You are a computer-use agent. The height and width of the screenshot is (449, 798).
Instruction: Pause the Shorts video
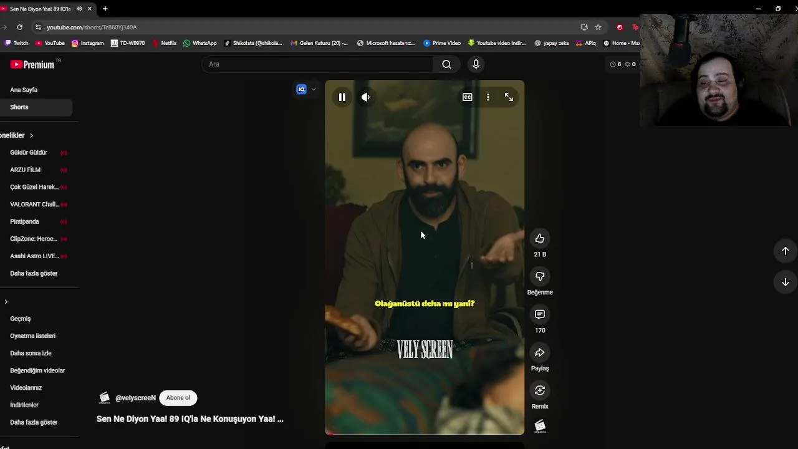[342, 97]
